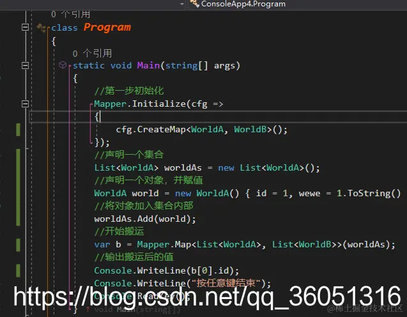407x317 pixels.
Task: Click the class icon in the ConsoleApp4.Program navigation bar
Action: click(194, 4)
